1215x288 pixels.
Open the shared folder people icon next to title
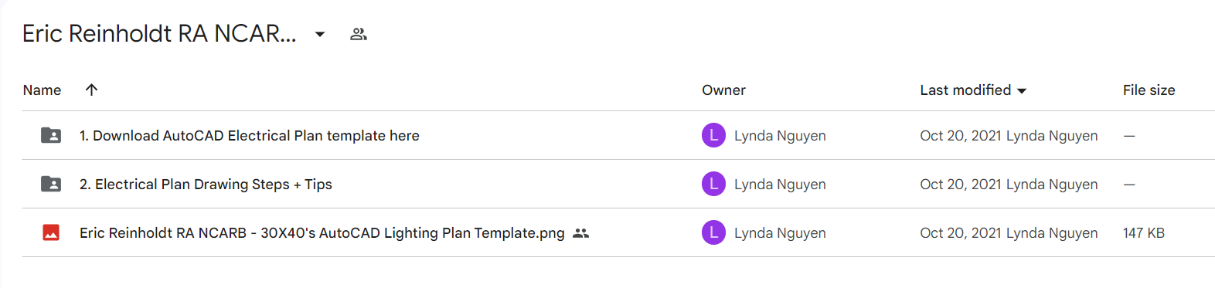358,34
